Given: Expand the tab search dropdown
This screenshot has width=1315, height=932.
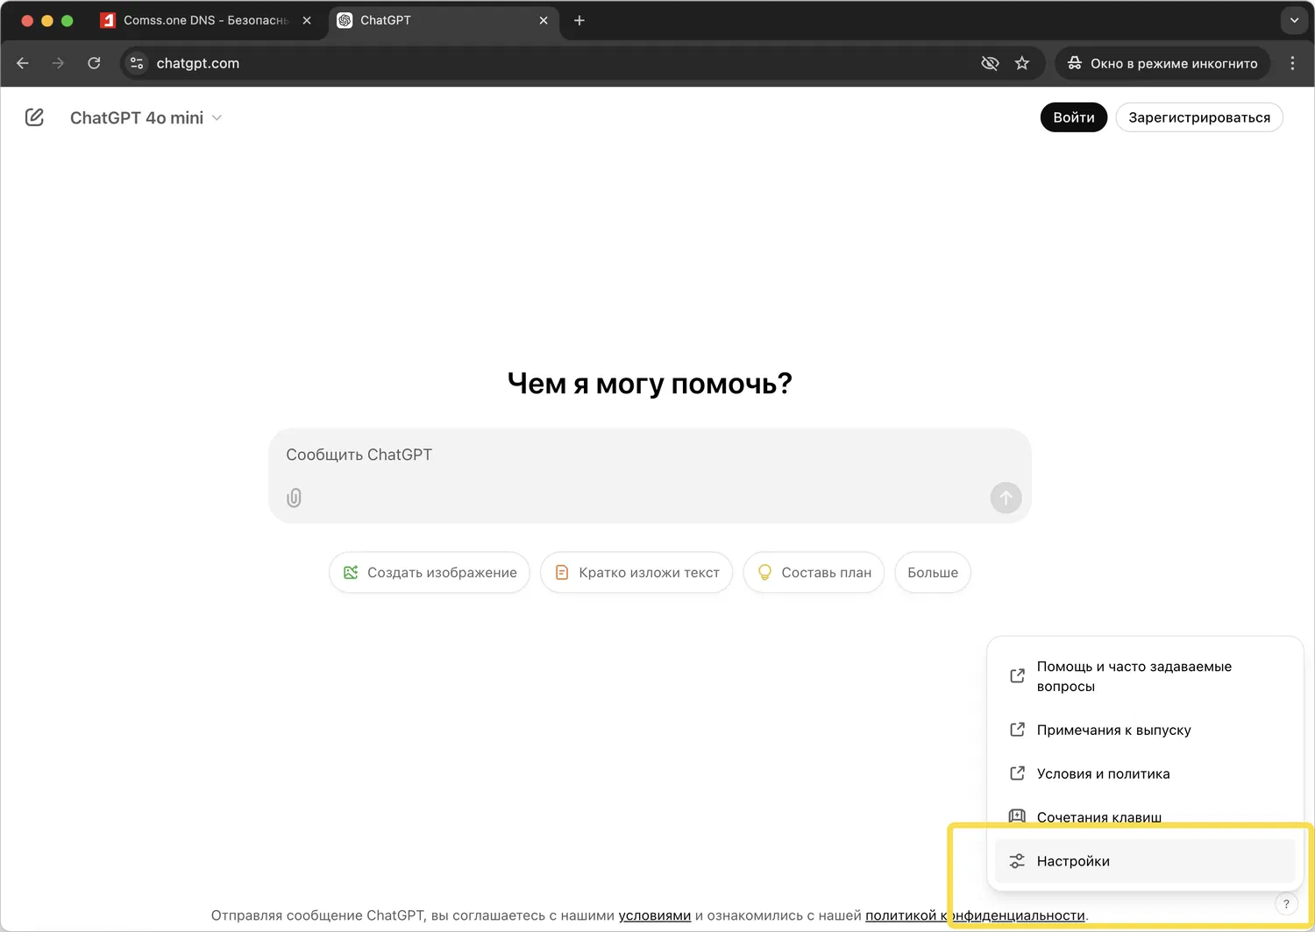Looking at the screenshot, I should (1294, 20).
